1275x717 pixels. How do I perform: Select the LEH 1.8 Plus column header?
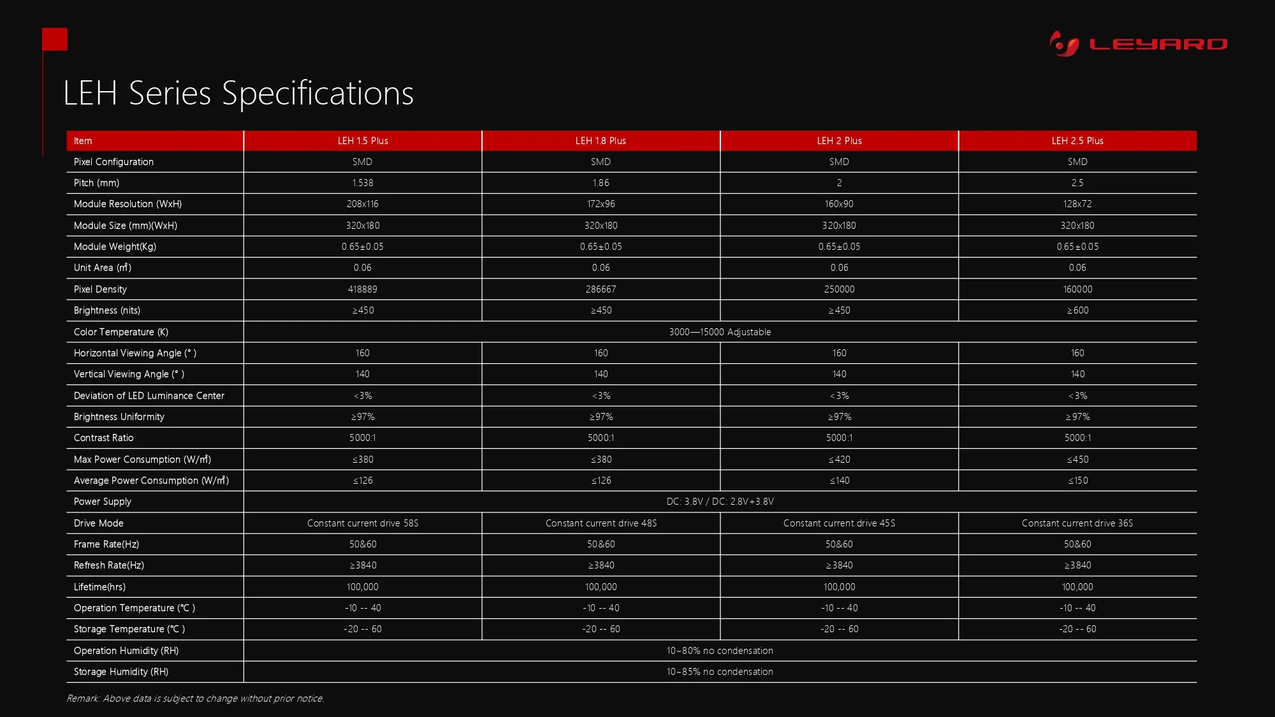(601, 141)
